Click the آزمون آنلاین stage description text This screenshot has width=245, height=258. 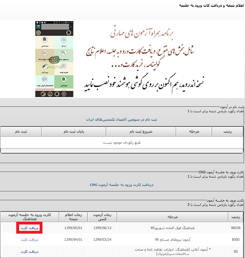click(172, 252)
